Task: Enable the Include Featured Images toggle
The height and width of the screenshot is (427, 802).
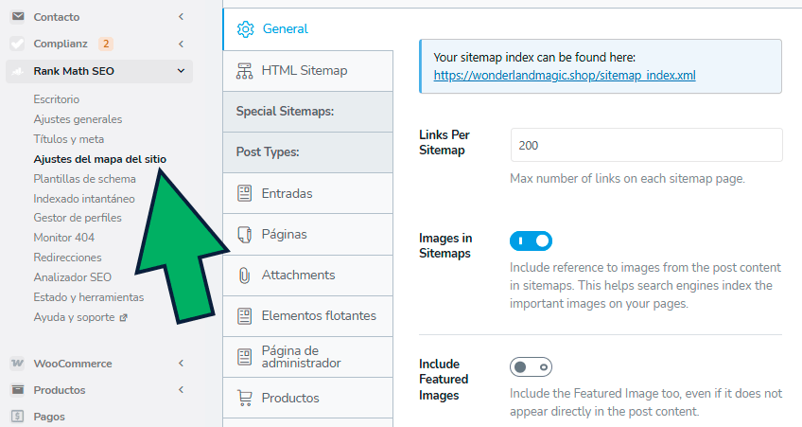Action: click(x=531, y=366)
